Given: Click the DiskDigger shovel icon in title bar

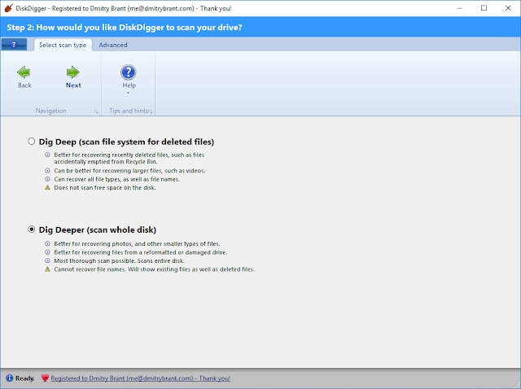Looking at the screenshot, I should tap(9, 8).
